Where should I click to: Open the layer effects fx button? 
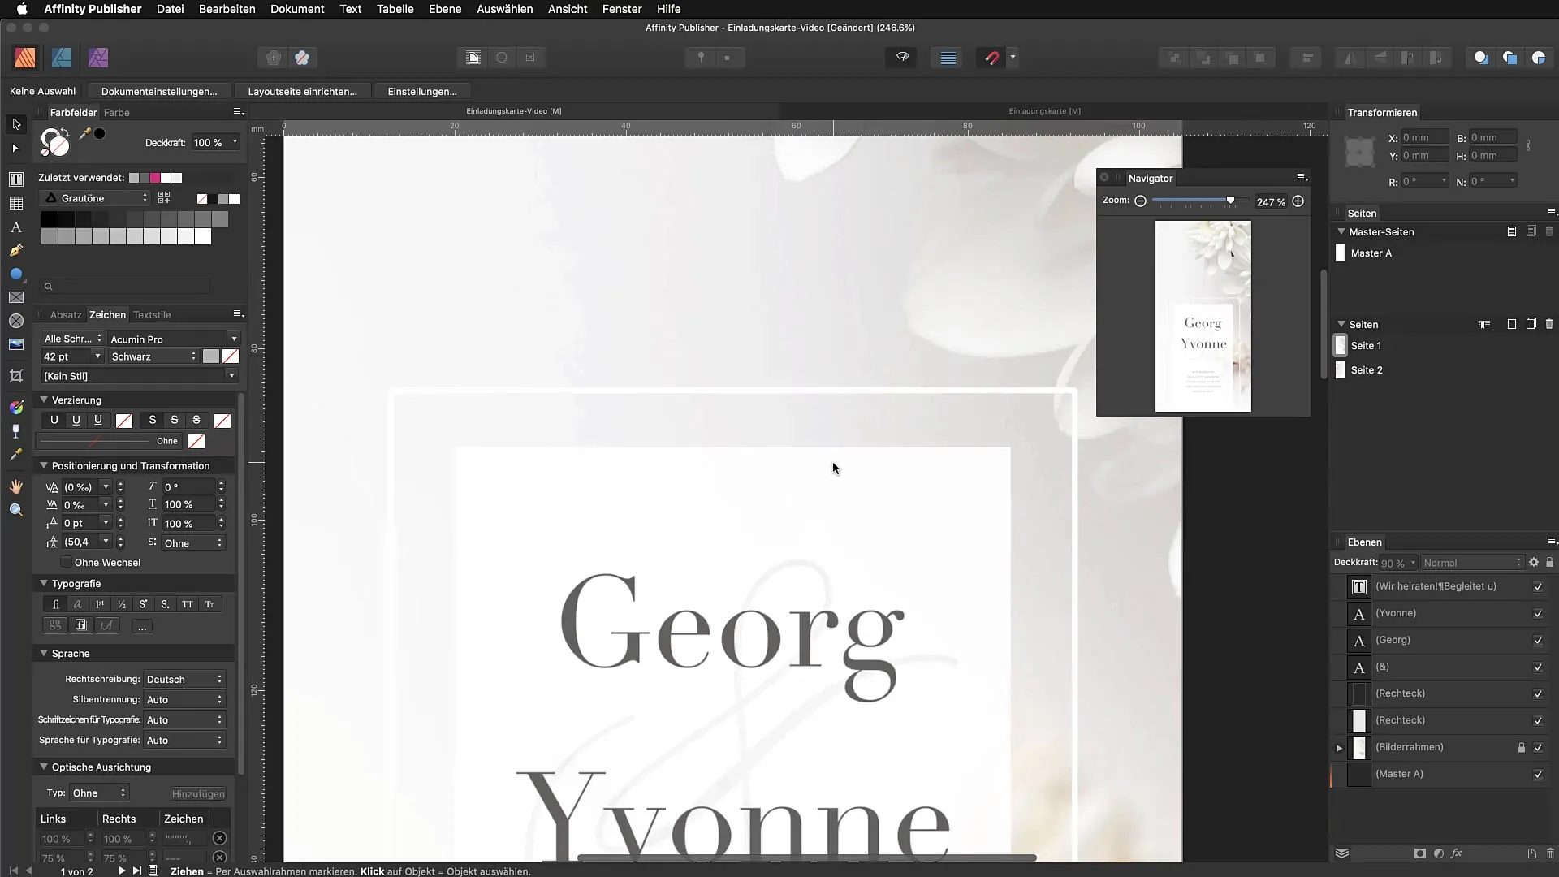point(1456,853)
